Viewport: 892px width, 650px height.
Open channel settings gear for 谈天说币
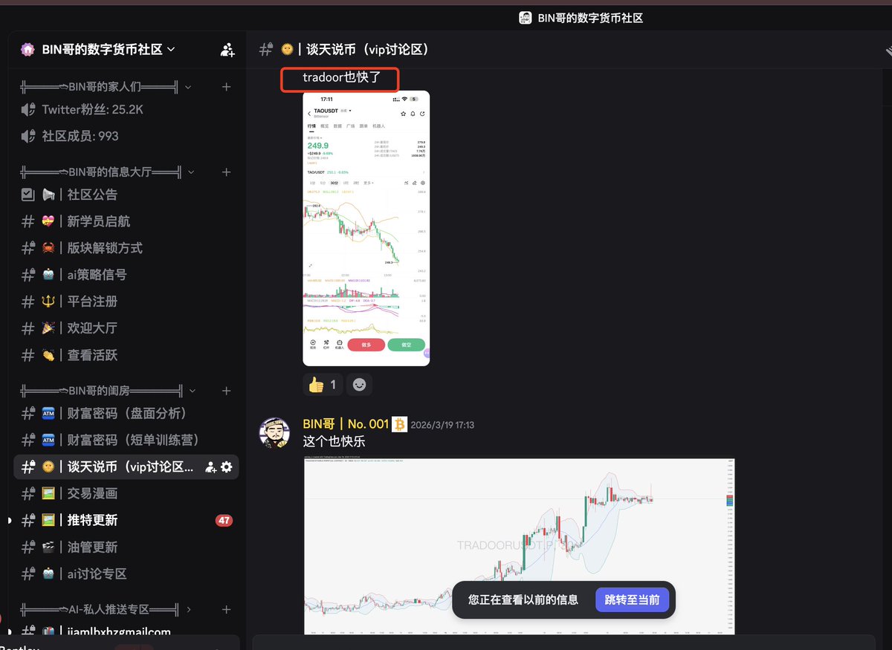click(x=227, y=467)
